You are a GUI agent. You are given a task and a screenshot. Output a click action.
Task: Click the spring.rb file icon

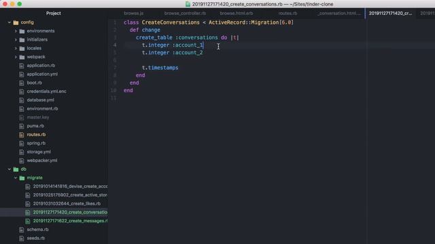tap(22, 143)
